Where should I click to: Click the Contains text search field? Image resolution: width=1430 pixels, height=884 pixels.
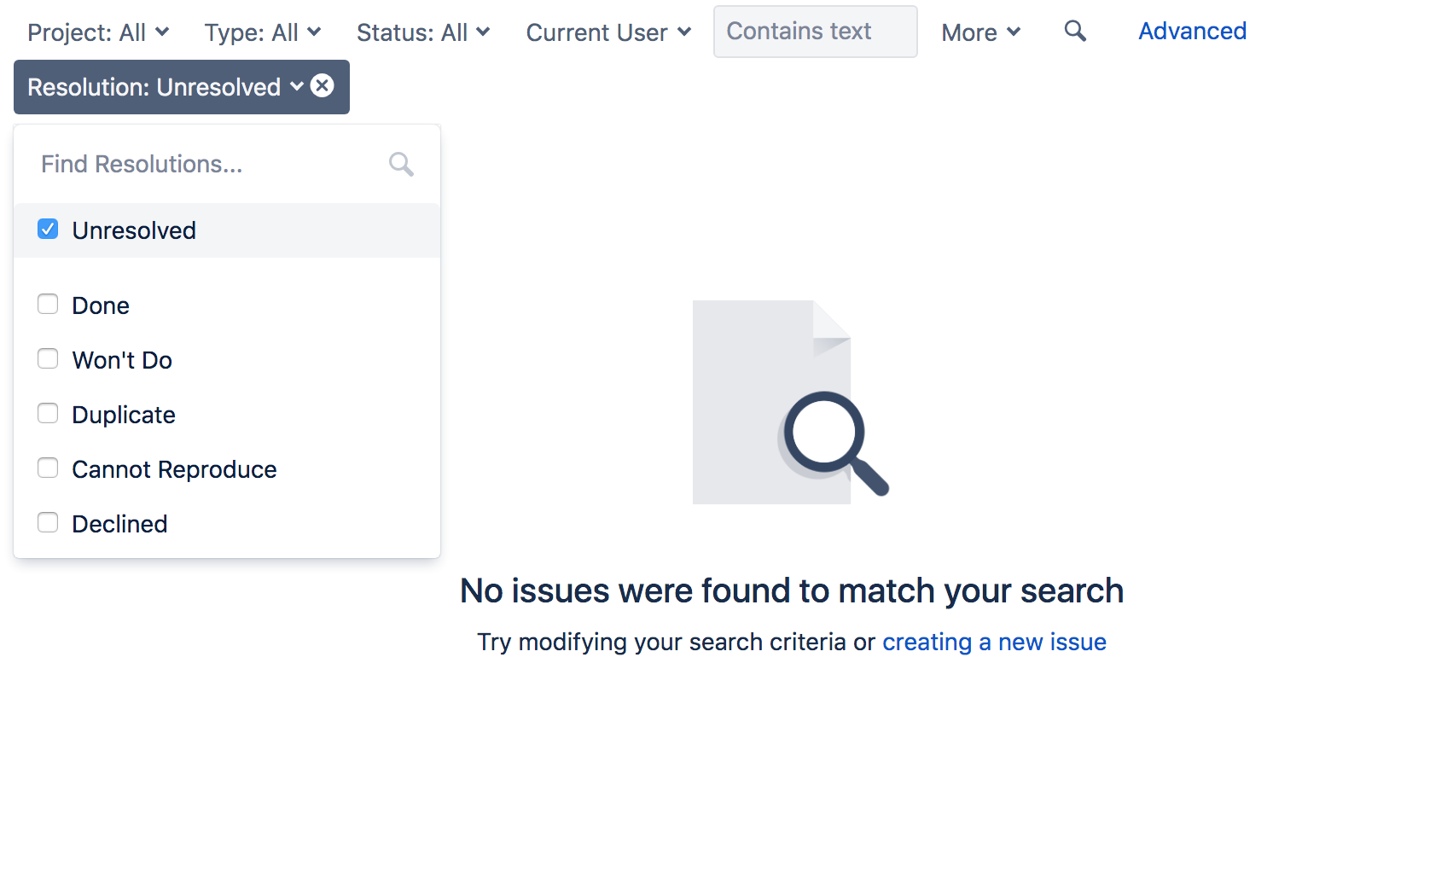coord(815,32)
